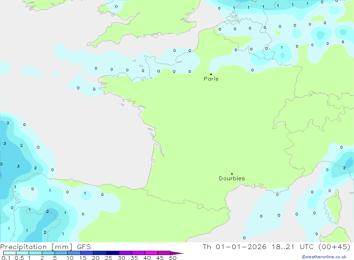This screenshot has width=354, height=260.
Task: Click the GFS model label
Action: pos(84,247)
